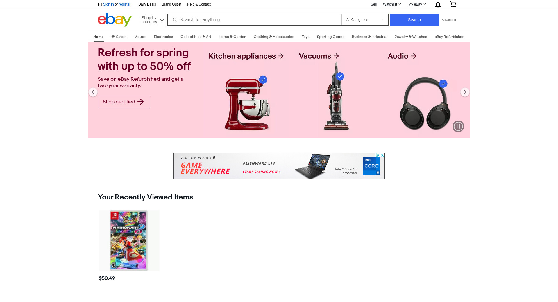Pause the banner carousel

[x=458, y=126]
